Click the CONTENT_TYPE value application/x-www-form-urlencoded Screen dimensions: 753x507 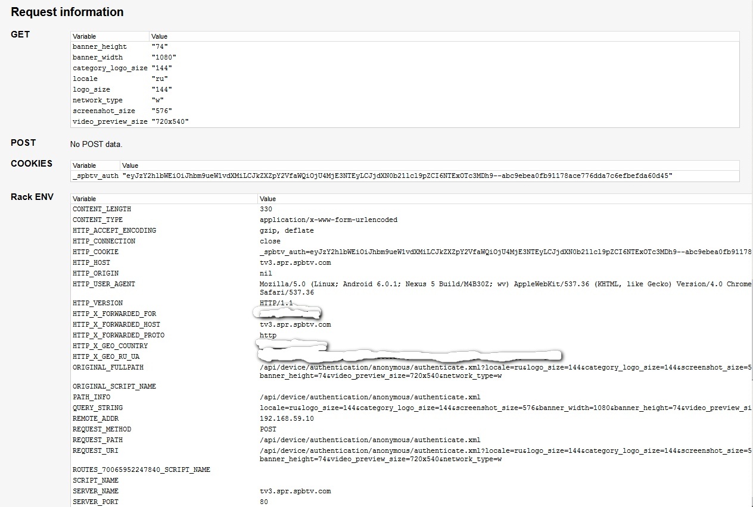[x=328, y=220]
